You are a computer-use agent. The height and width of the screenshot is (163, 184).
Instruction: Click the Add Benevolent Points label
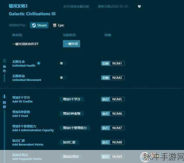point(28,144)
